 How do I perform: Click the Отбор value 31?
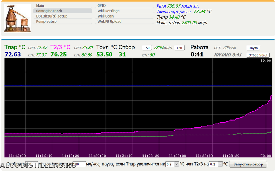(122, 54)
